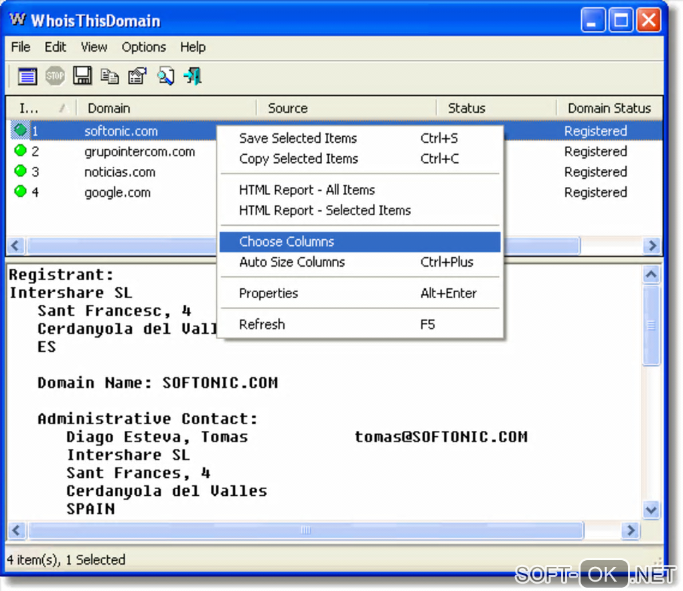Click Refresh in the context menu
The image size is (683, 591).
click(360, 324)
